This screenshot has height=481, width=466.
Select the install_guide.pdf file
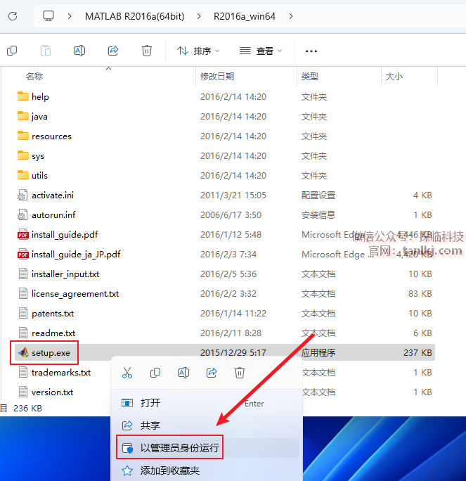65,235
